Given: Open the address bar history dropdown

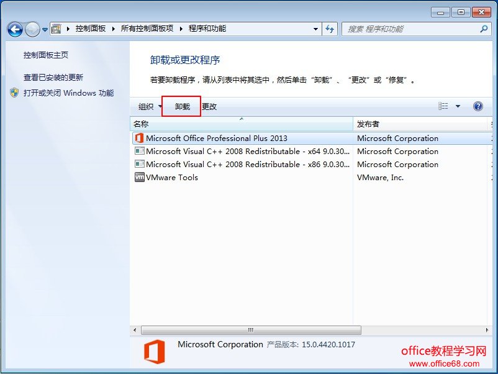Looking at the screenshot, I should 315,29.
